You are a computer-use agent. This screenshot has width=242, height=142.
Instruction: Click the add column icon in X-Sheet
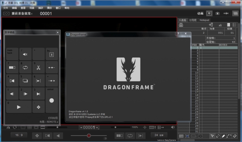(211, 25)
